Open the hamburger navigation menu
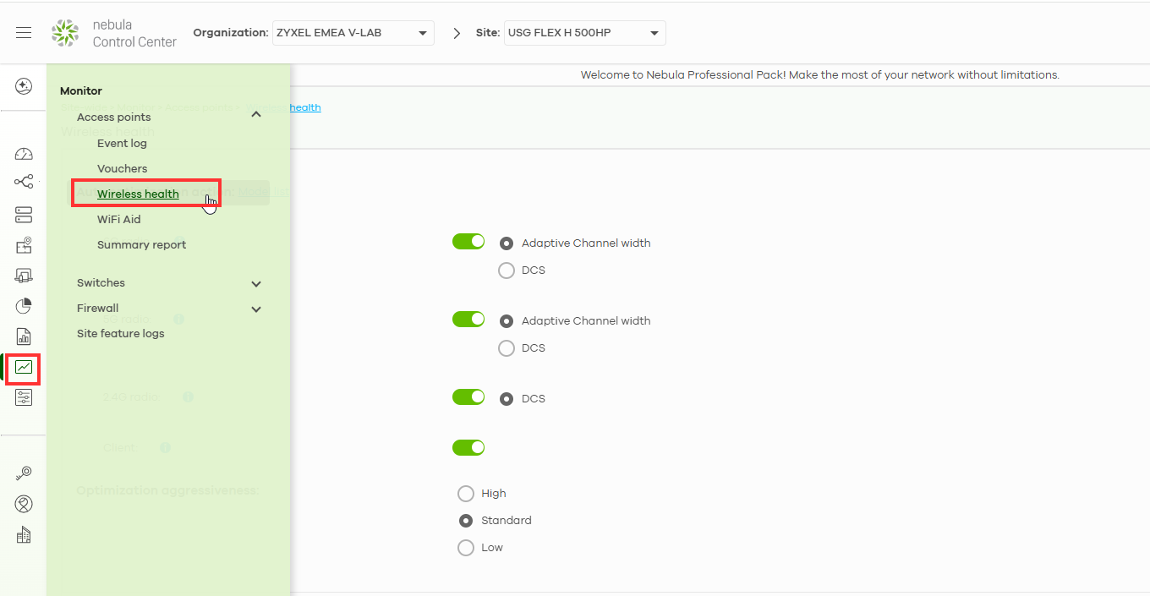This screenshot has height=596, width=1150. pyautogui.click(x=24, y=33)
